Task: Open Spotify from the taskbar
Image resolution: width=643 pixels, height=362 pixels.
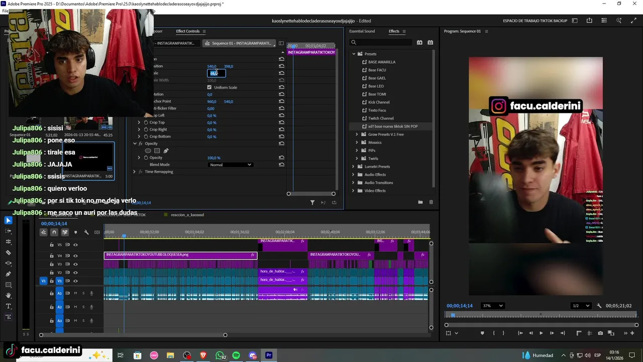Action: [x=236, y=355]
